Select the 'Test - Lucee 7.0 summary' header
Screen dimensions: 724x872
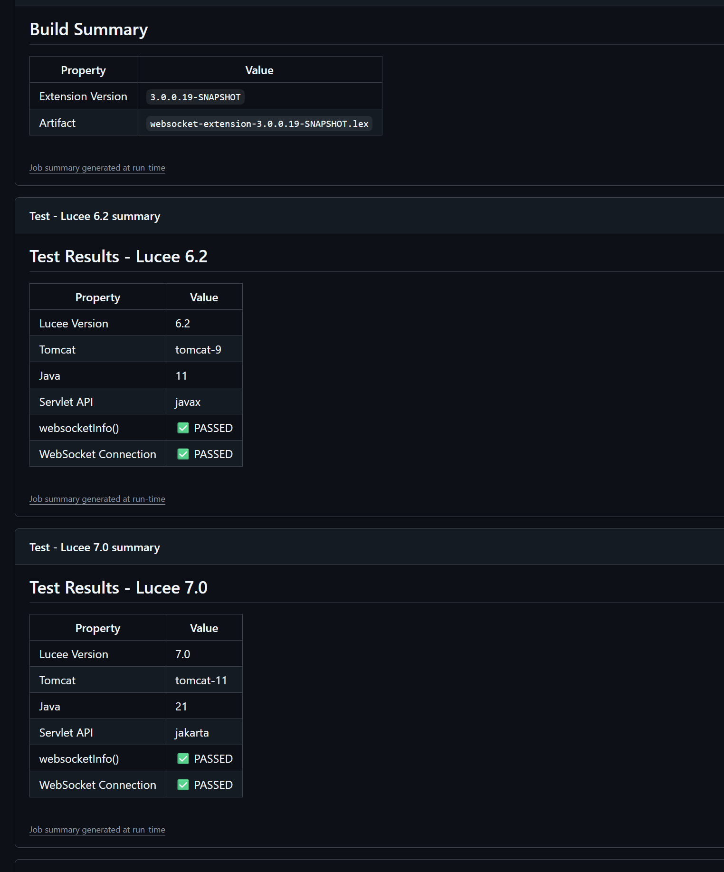95,547
